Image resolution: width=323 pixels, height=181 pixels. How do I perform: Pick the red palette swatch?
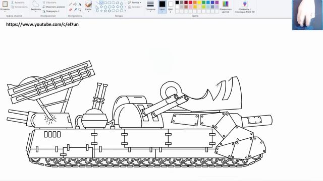tap(190, 3)
